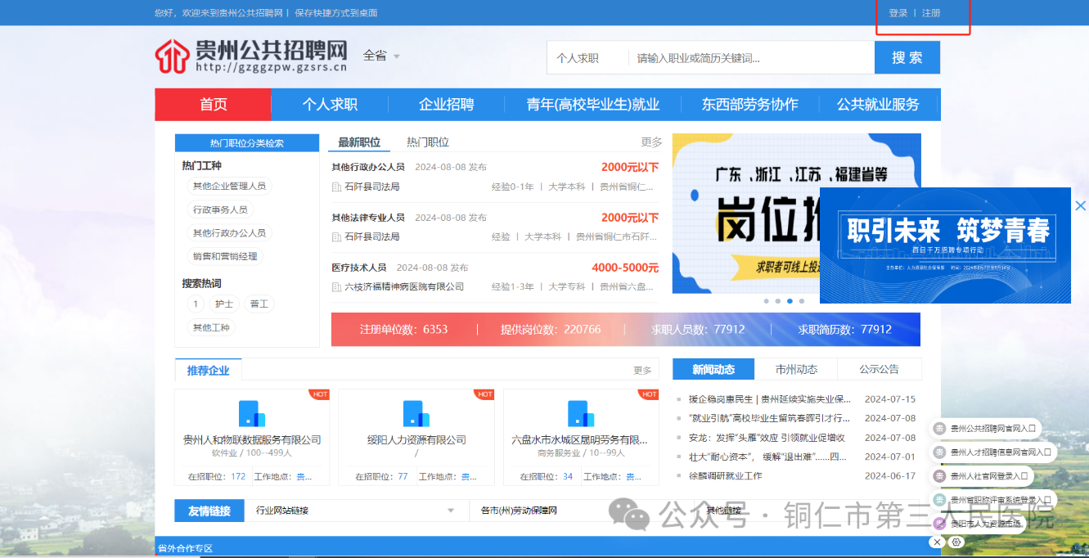Open 东西部劳务协作 in navigation bar
The width and height of the screenshot is (1089, 558).
click(x=749, y=105)
